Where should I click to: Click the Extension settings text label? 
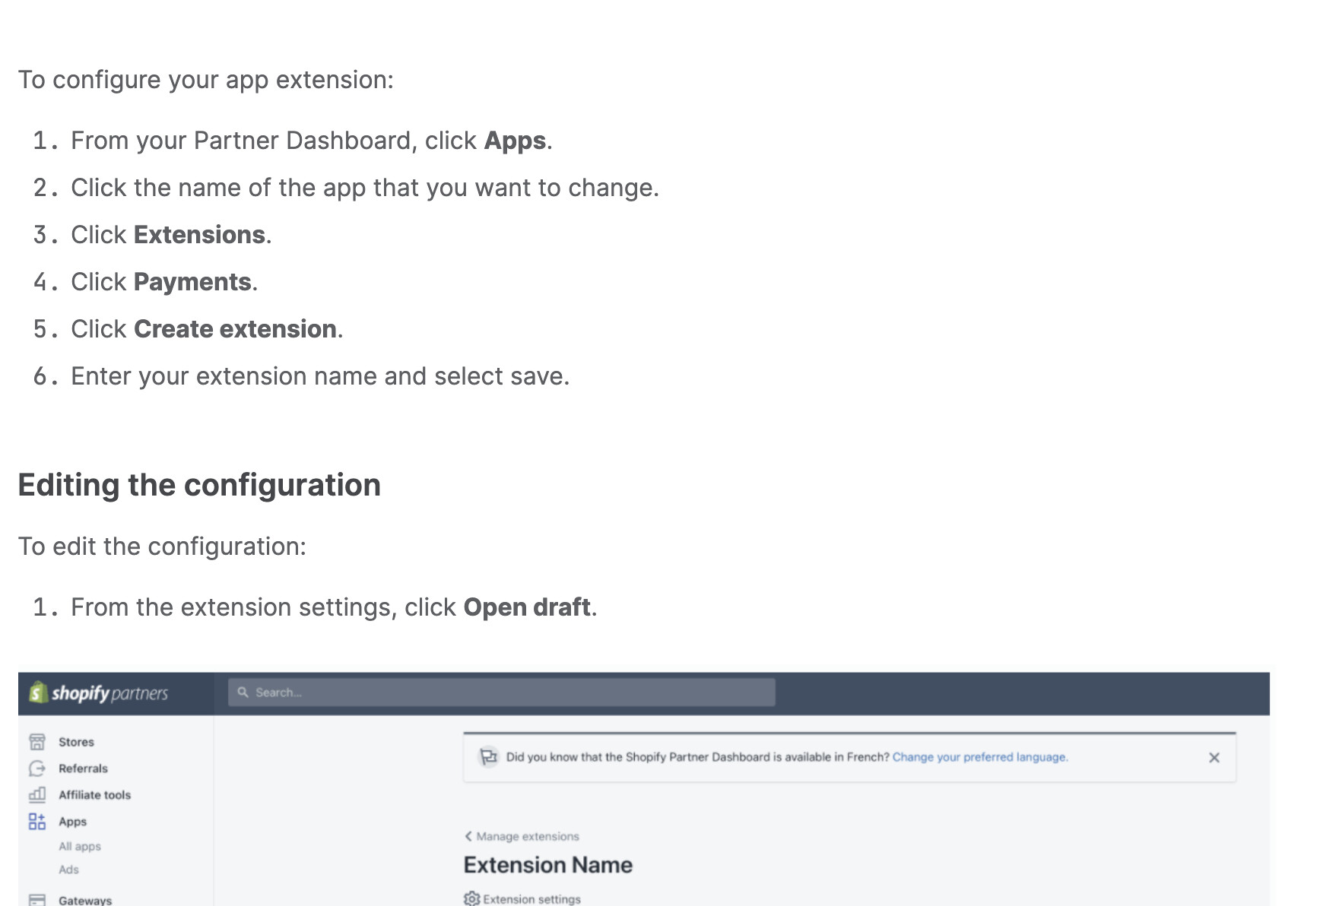click(531, 899)
